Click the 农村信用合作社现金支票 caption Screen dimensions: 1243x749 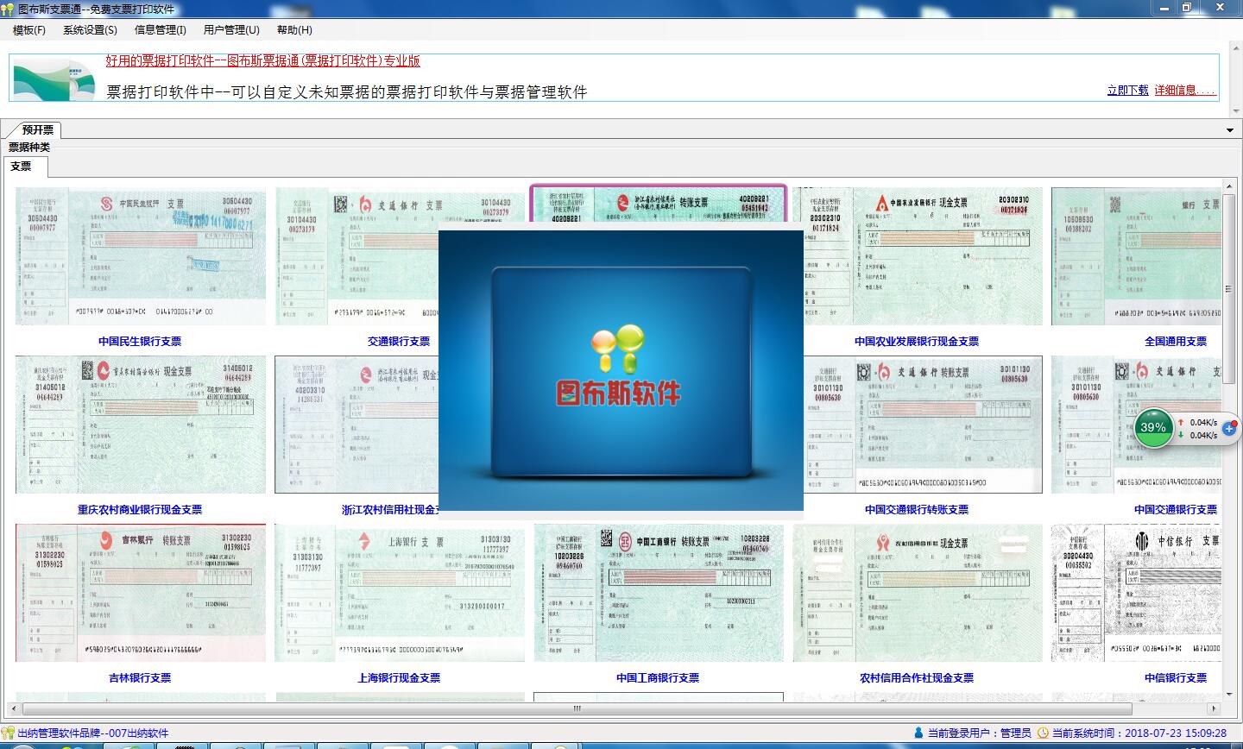(x=917, y=678)
